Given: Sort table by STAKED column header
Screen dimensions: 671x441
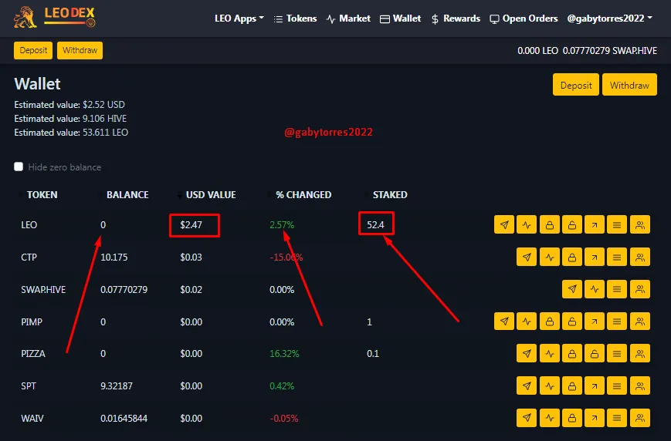Looking at the screenshot, I should (x=390, y=195).
